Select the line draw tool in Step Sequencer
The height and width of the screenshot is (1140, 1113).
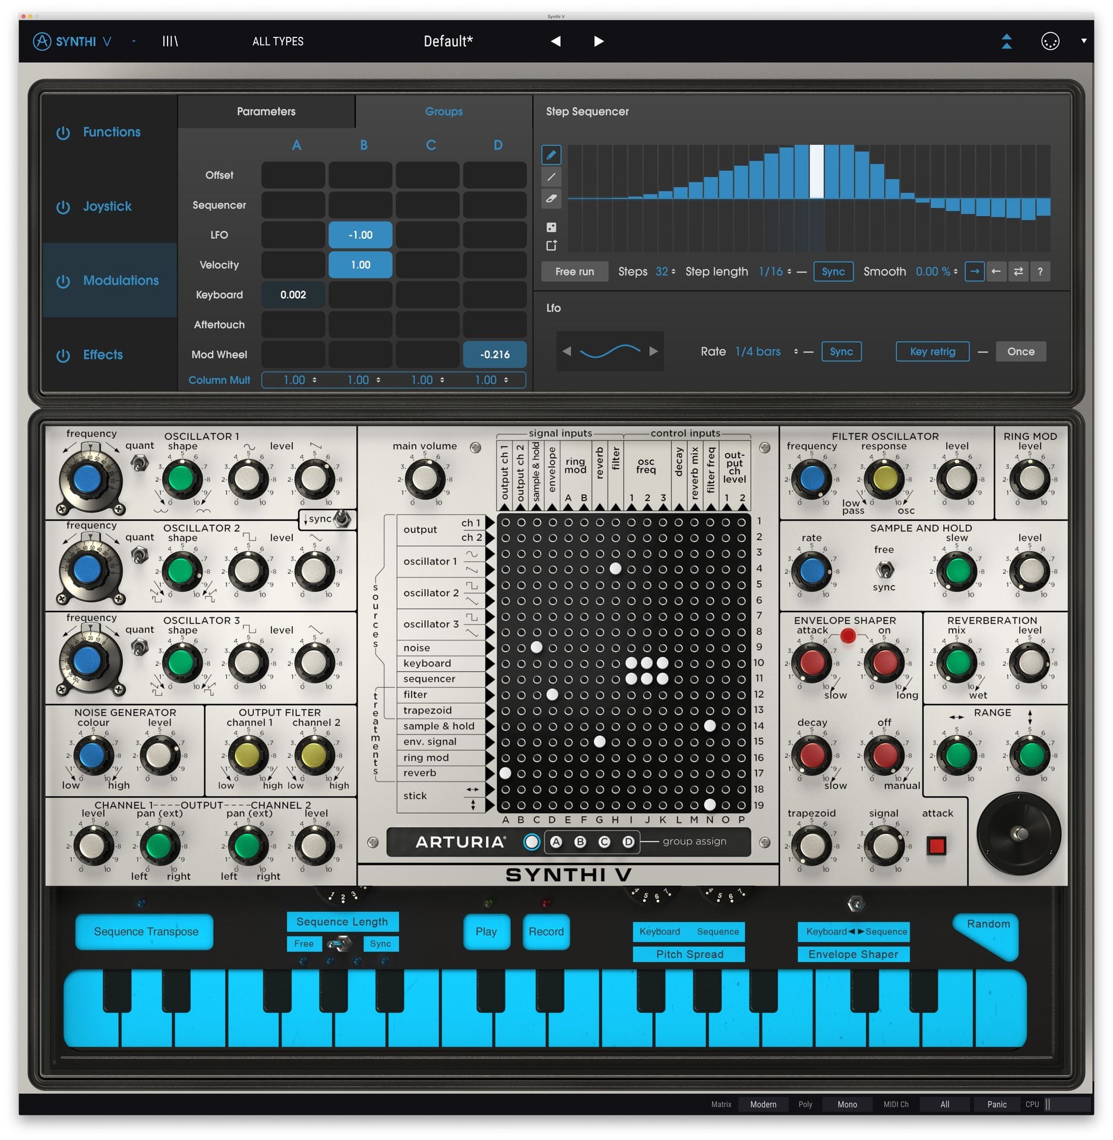click(551, 177)
